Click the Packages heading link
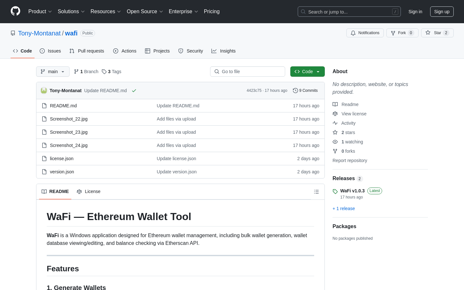 click(344, 227)
